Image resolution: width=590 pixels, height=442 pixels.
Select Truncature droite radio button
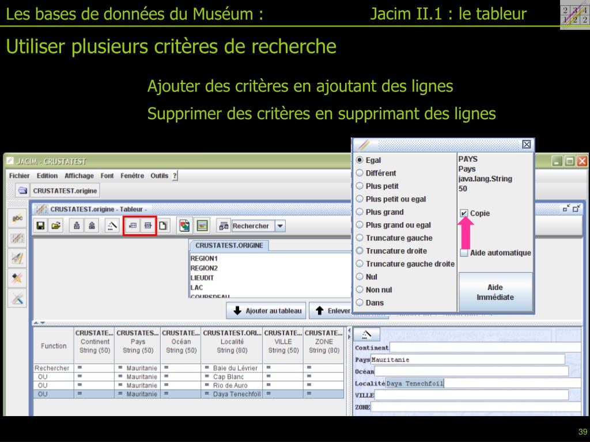360,251
